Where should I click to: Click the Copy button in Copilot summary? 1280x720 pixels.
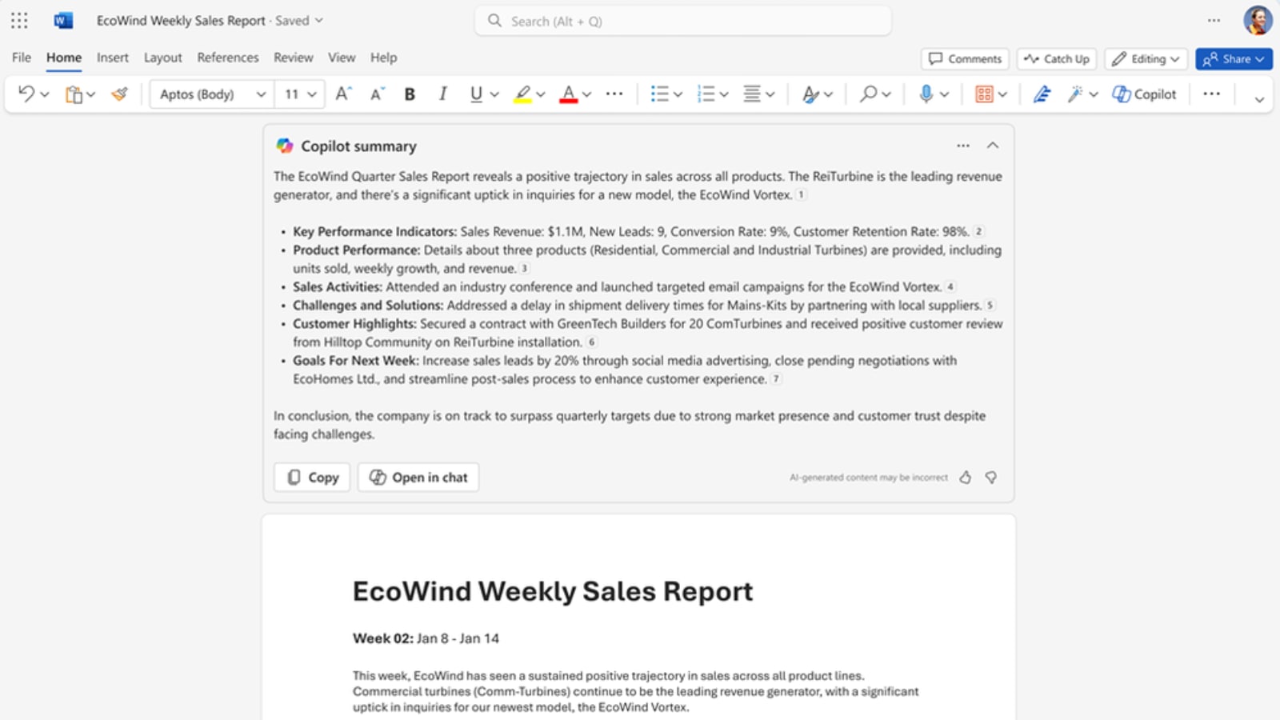pos(311,477)
